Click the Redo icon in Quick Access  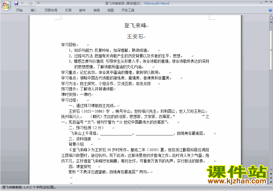point(31,3)
